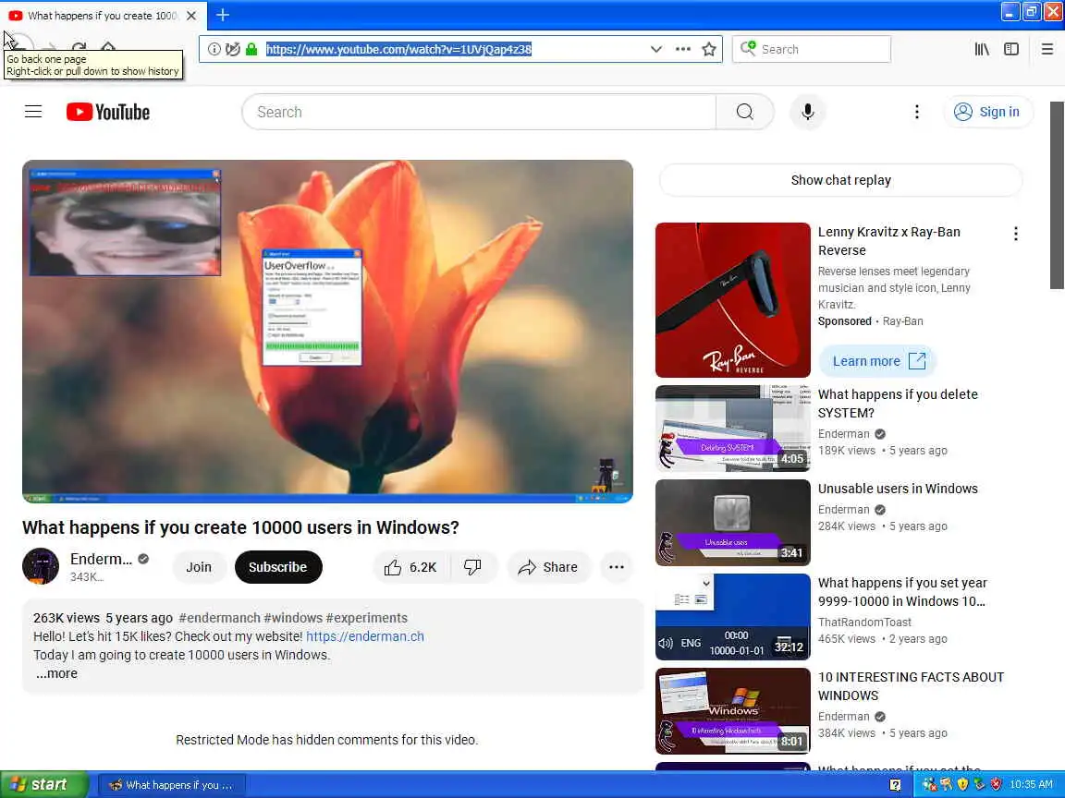Viewport: 1065px width, 798px height.
Task: Open 'Unusable users in Windows' thumbnail
Action: pos(733,523)
